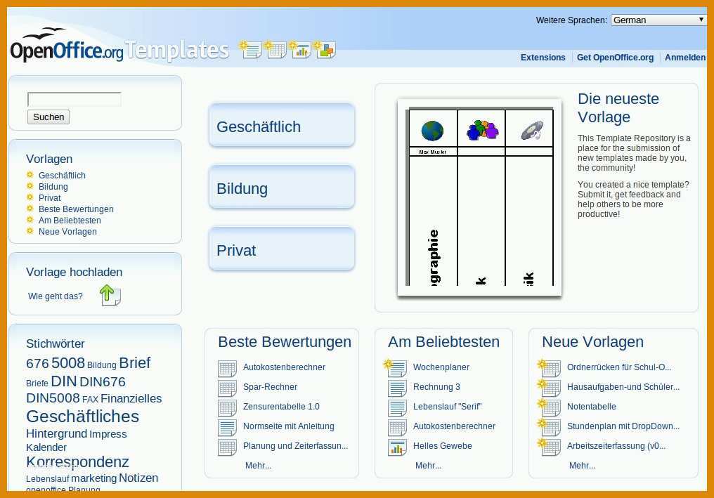Click the presentation chart icon in header
Viewport: 714px width, 498px height.
pos(300,50)
